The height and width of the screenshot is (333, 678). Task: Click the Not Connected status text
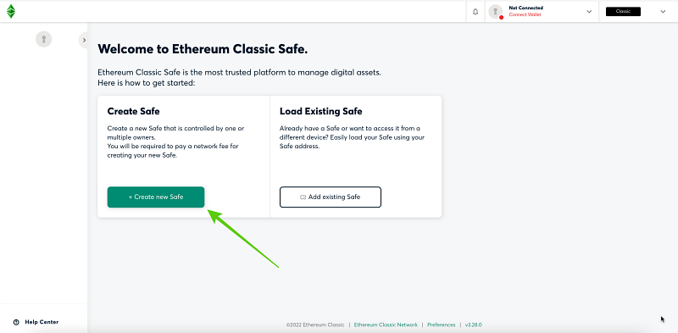tap(525, 8)
